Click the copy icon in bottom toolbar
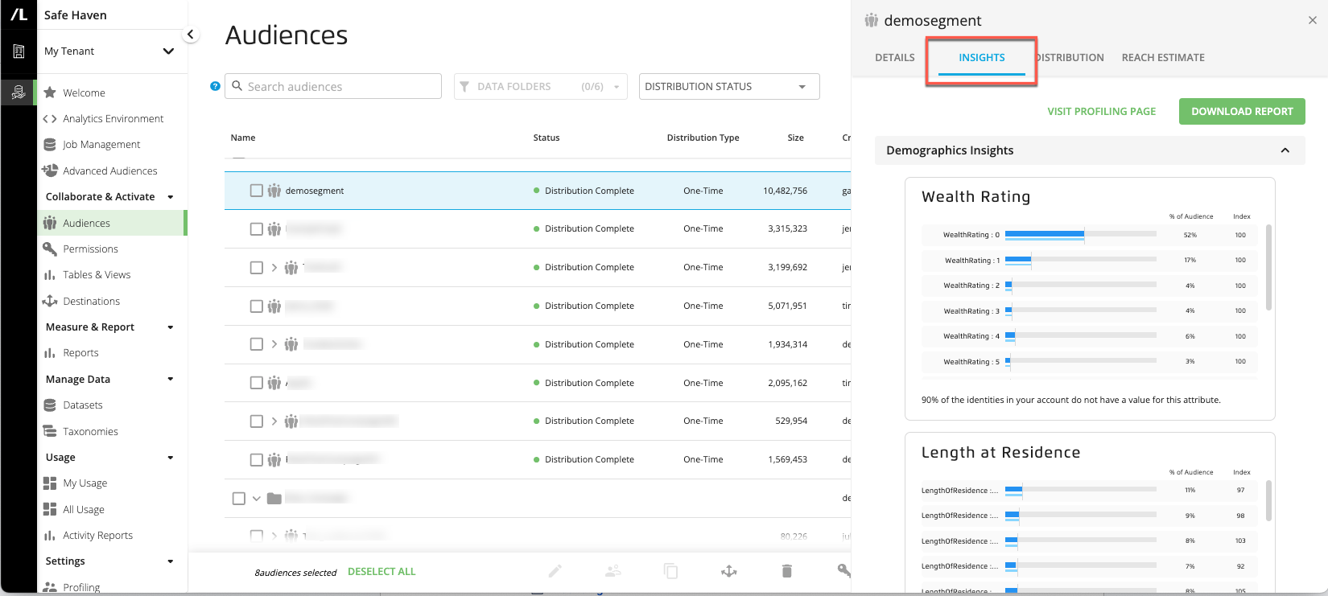1328x596 pixels. point(671,571)
